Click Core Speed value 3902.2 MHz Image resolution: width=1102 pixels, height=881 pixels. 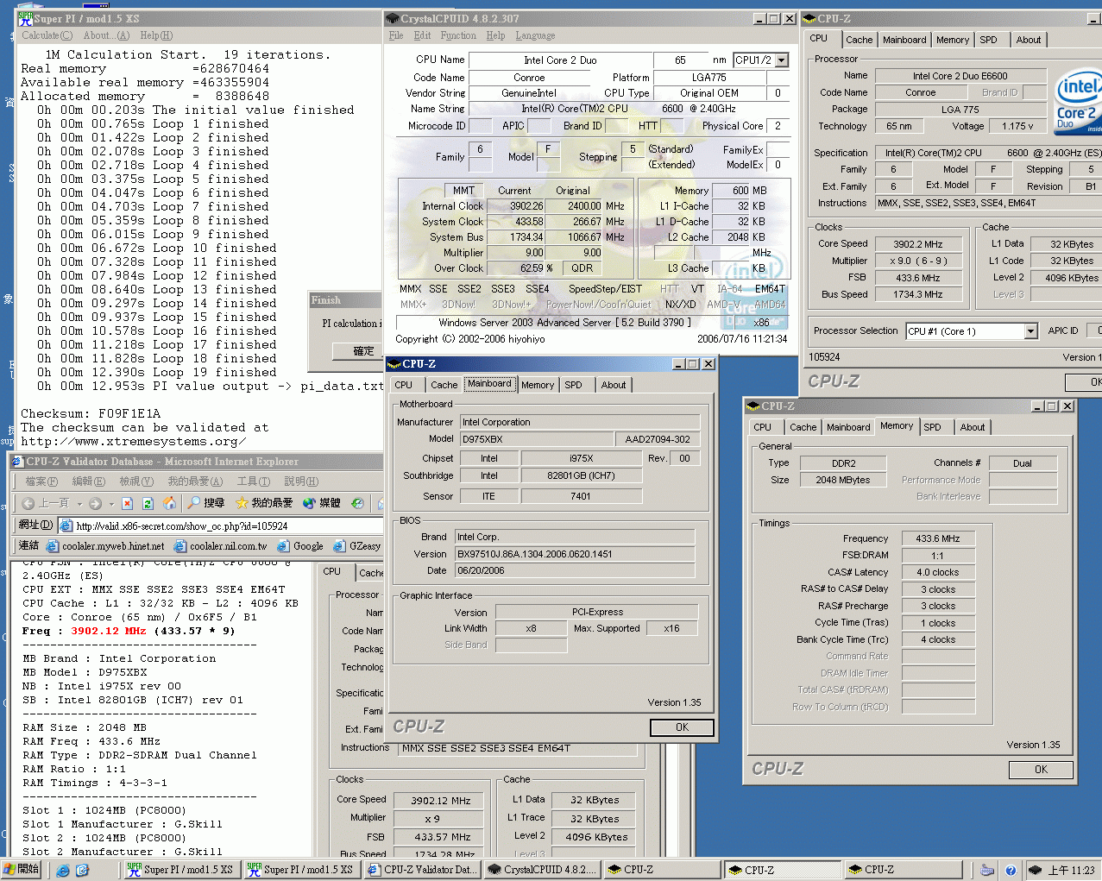[917, 244]
